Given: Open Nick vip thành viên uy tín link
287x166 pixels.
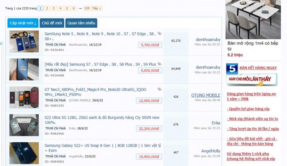Looking at the screenshot, I should pyautogui.click(x=253, y=119).
